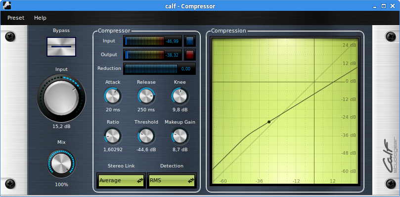Screen dimensions: 400x197
Task: Open the Stereo Link Average dropdown
Action: (121, 180)
